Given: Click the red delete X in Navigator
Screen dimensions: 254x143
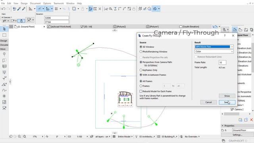Looking at the screenshot, I should pos(251,120).
